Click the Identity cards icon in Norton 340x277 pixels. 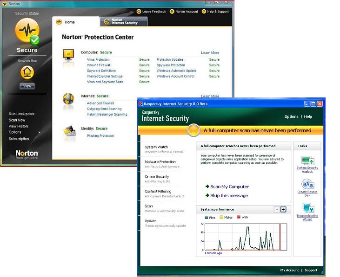pos(69,131)
